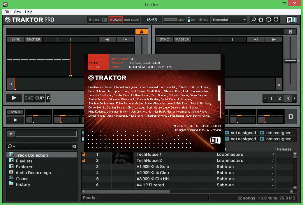This screenshot has width=303, height=205.
Task: Click the NI logo in the header
Action: tap(292, 20)
